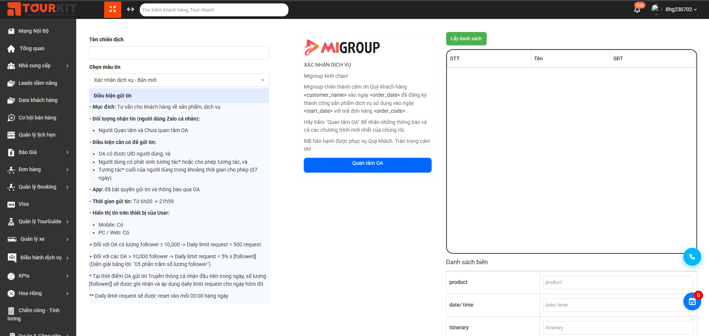Click the Điều hành dịch vụ icon

click(12, 257)
